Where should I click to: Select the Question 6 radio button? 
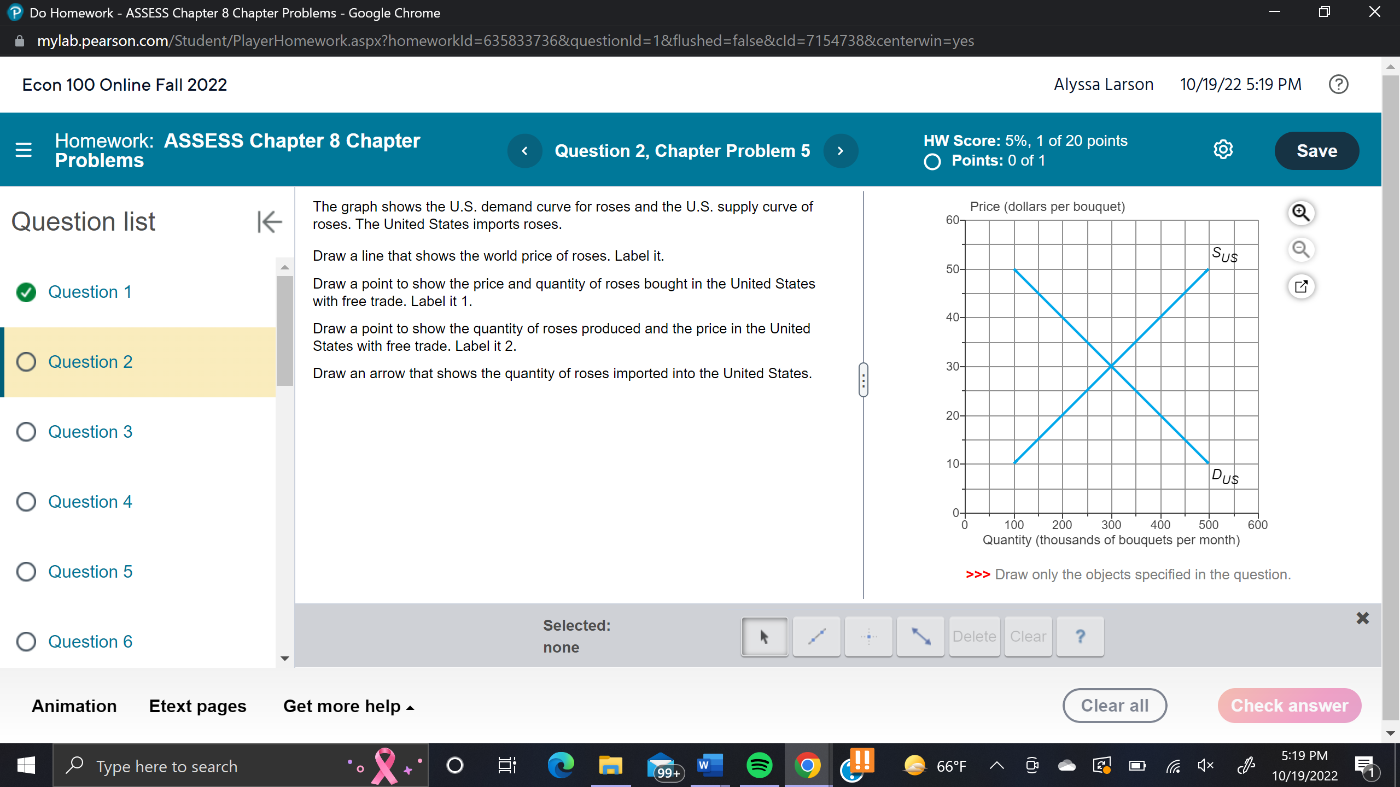pyautogui.click(x=26, y=641)
